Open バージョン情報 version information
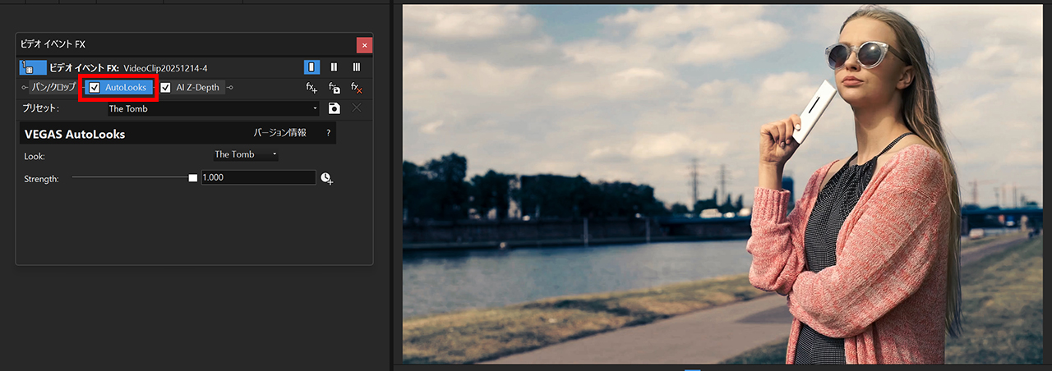 (x=279, y=133)
